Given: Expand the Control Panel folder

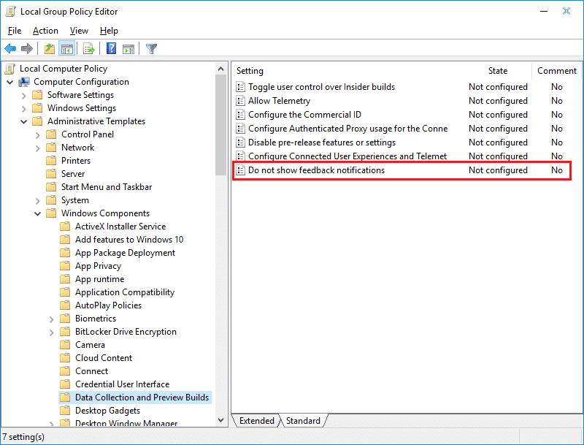Looking at the screenshot, I should click(38, 135).
